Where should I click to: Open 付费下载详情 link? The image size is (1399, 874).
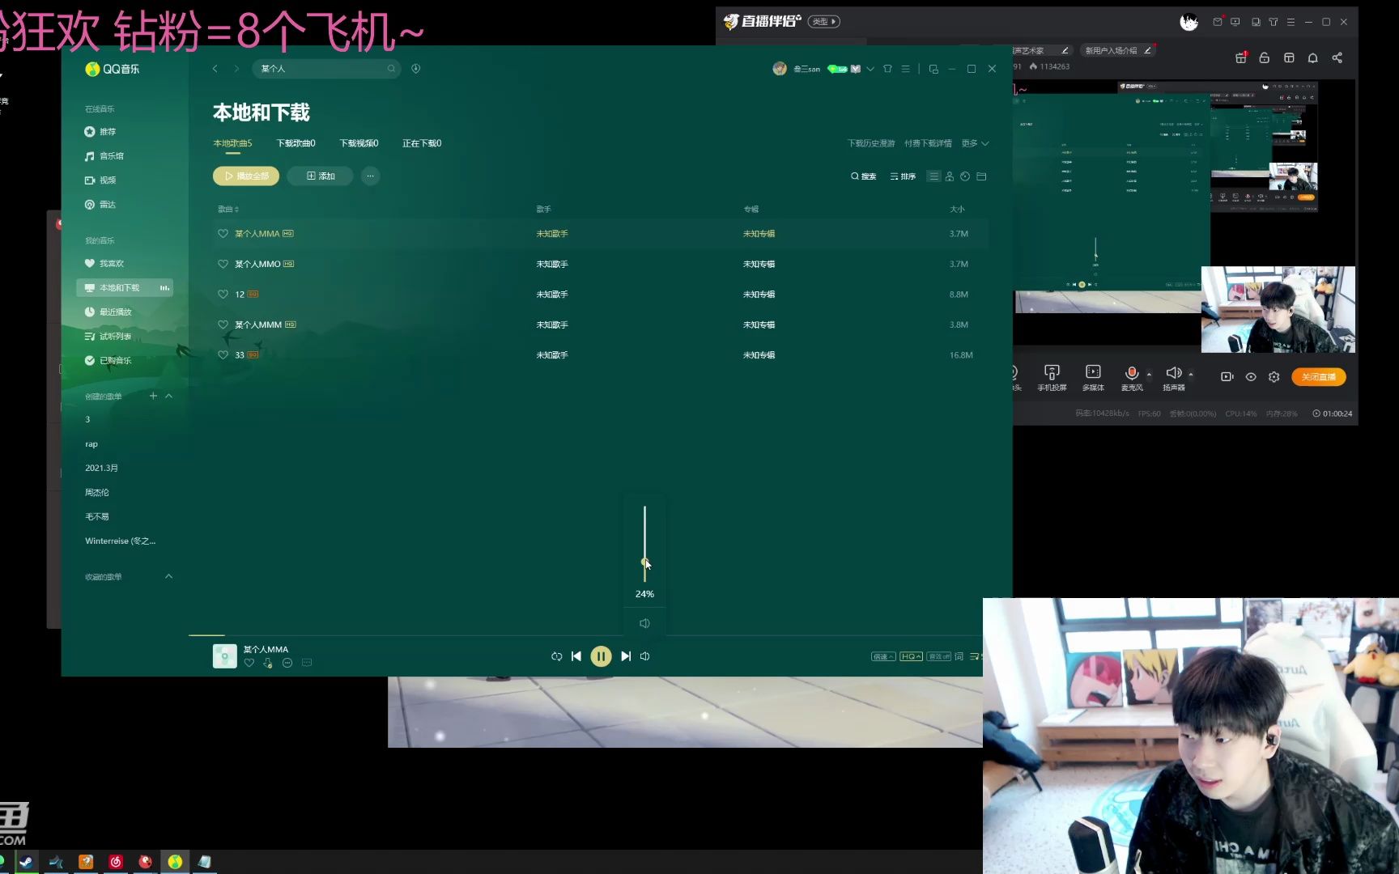pos(928,143)
